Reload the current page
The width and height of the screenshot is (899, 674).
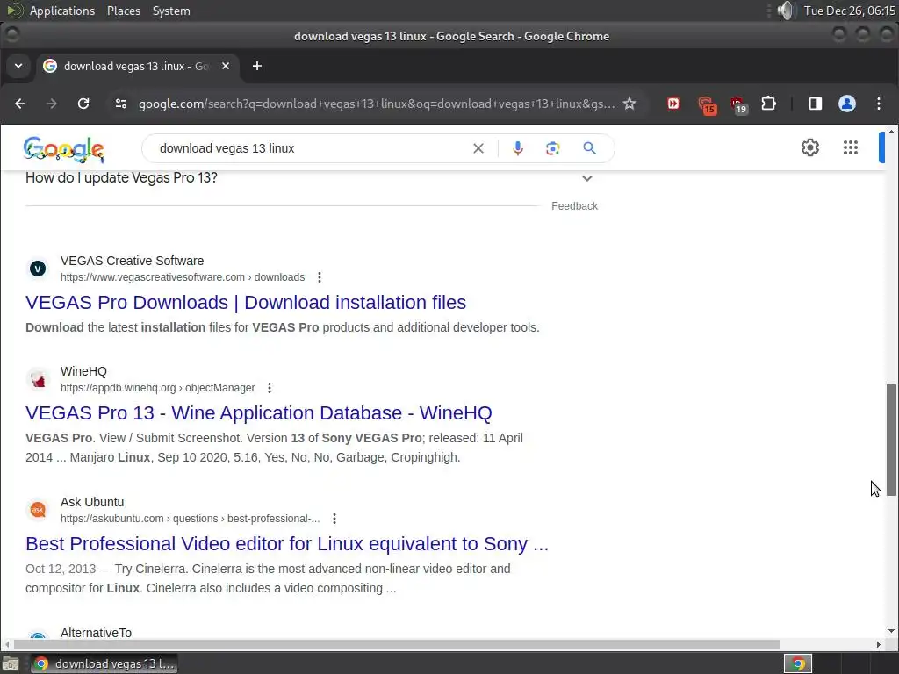tap(83, 104)
